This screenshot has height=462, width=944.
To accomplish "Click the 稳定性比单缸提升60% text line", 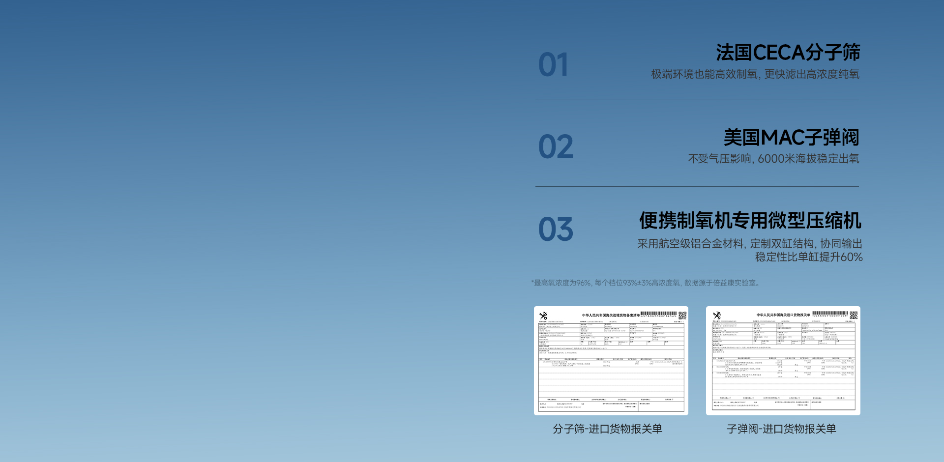I will click(809, 257).
